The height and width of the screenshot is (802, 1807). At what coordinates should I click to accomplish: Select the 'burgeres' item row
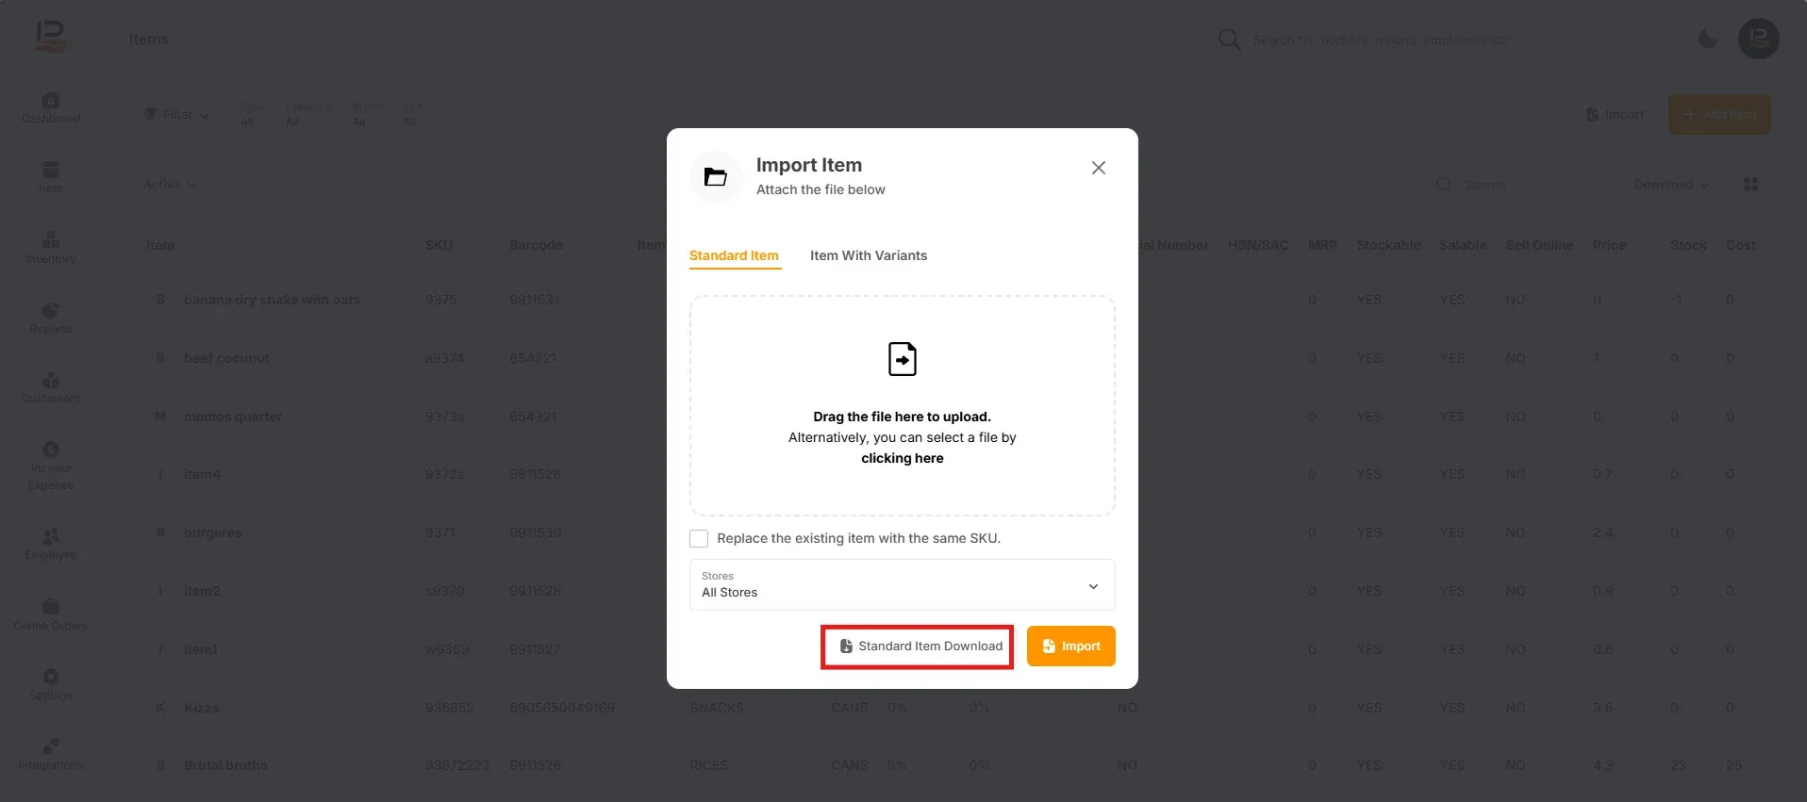[x=212, y=532]
